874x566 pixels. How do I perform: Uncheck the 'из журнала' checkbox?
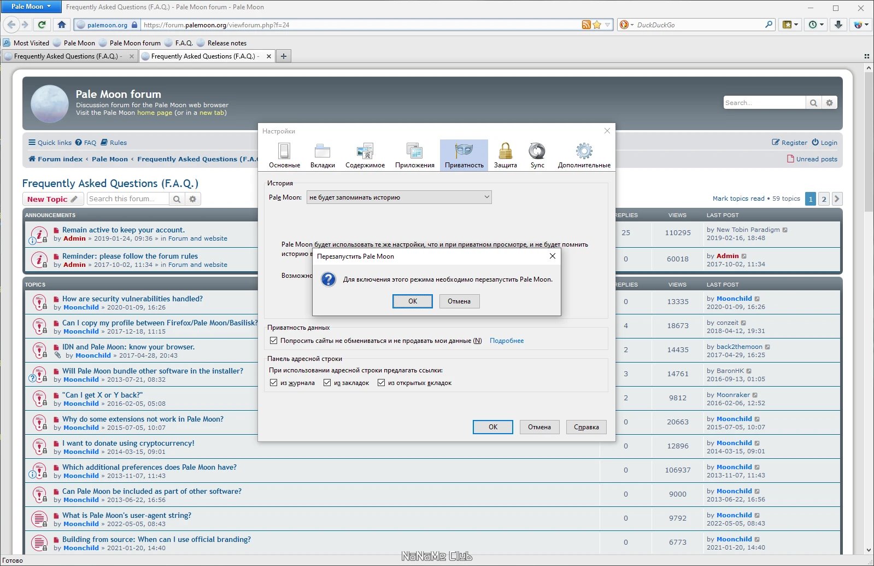tap(273, 383)
